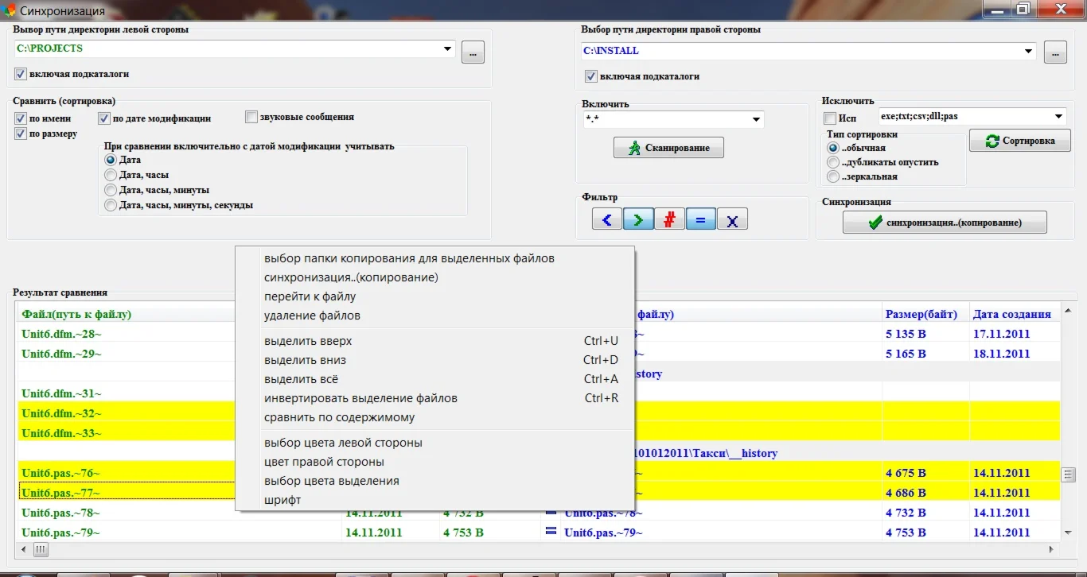The height and width of the screenshot is (577, 1087).
Task: Browse for right side directory path
Action: (1055, 52)
